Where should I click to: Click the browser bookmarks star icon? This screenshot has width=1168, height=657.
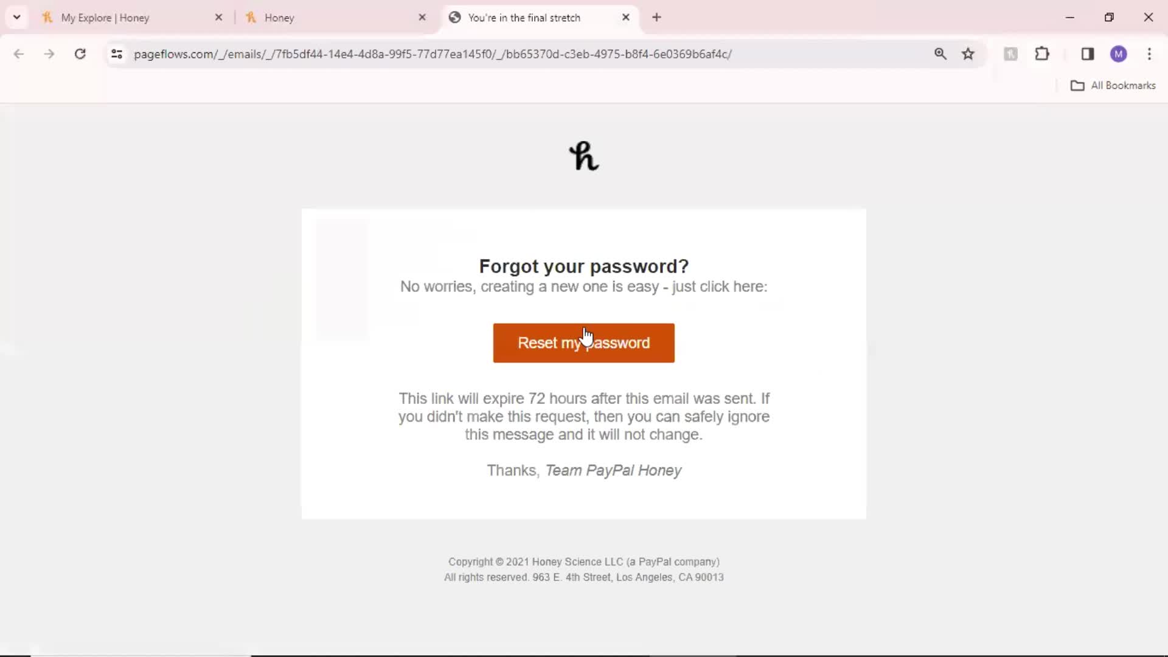click(968, 54)
